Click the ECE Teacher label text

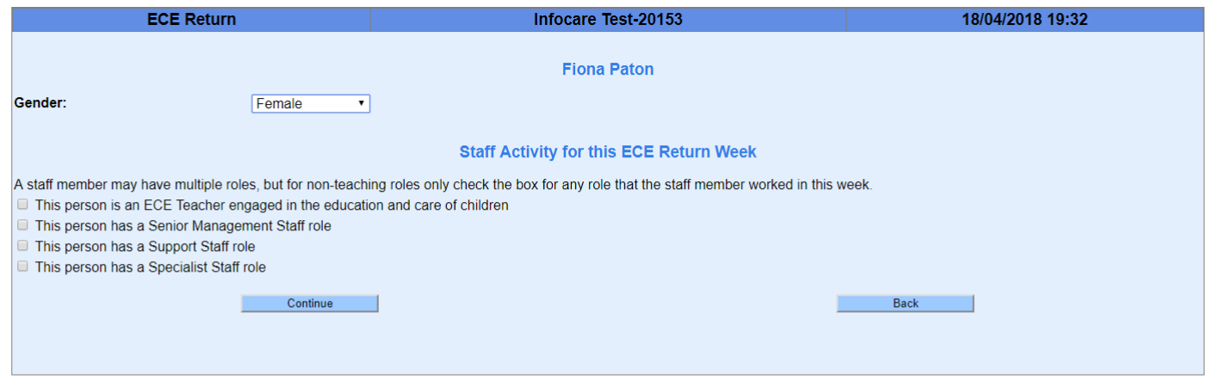tap(271, 205)
